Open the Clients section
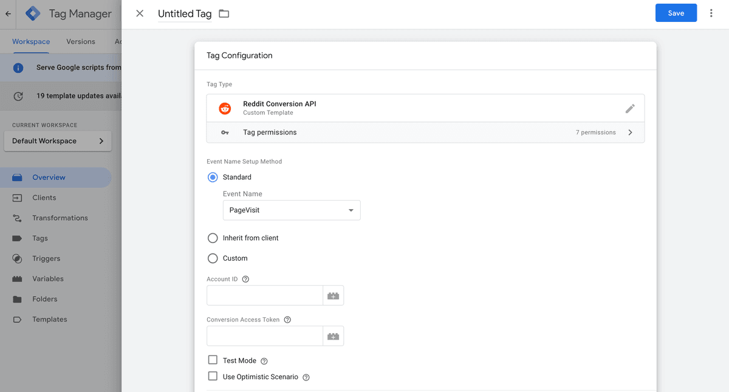The width and height of the screenshot is (729, 392). pyautogui.click(x=44, y=197)
